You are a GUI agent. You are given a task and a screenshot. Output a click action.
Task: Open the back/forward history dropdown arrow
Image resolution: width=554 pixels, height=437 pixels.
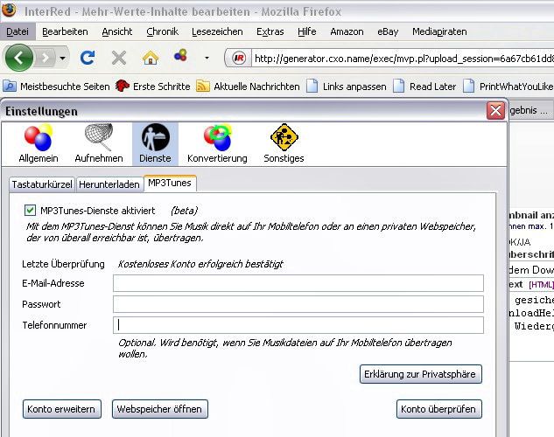(x=62, y=58)
